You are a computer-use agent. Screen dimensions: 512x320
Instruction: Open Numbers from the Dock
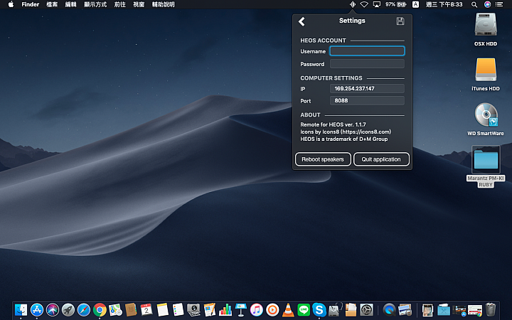tap(225, 309)
